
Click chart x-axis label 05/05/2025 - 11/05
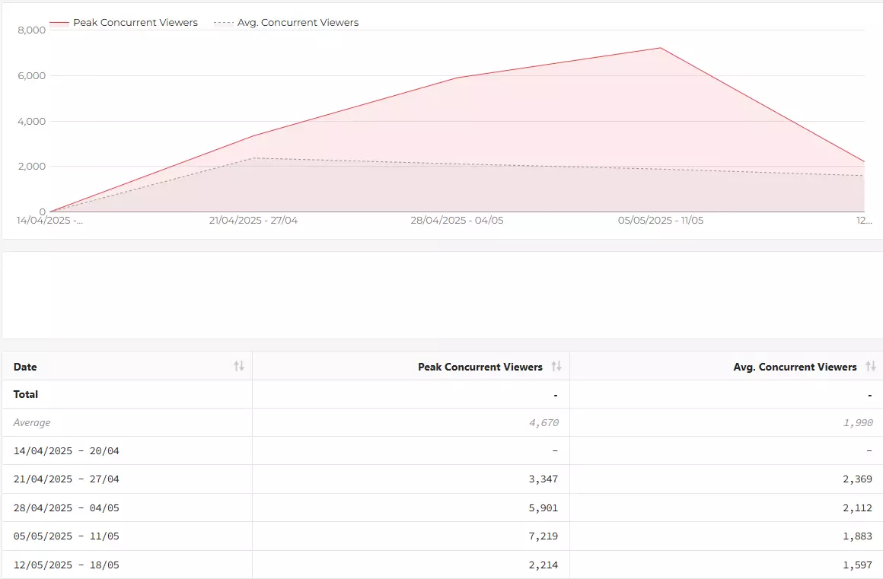(661, 221)
